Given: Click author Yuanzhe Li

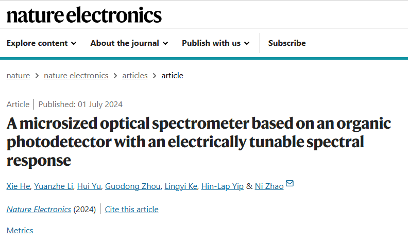Looking at the screenshot, I should tap(53, 186).
